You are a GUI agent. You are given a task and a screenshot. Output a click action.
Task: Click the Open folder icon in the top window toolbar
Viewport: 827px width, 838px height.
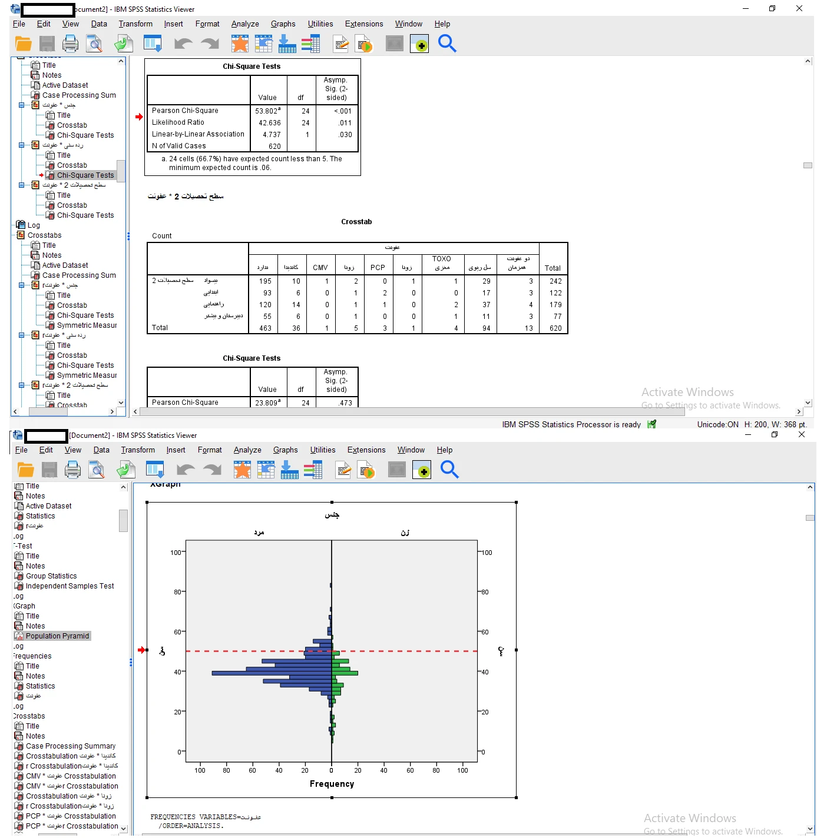point(24,44)
